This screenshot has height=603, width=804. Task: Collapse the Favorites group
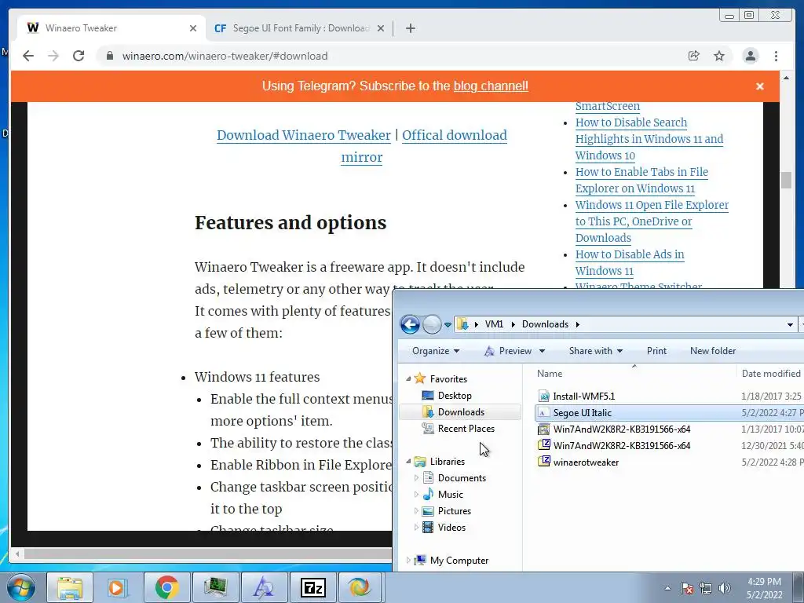(408, 379)
